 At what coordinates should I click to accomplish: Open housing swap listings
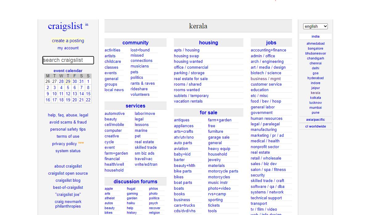(x=186, y=56)
